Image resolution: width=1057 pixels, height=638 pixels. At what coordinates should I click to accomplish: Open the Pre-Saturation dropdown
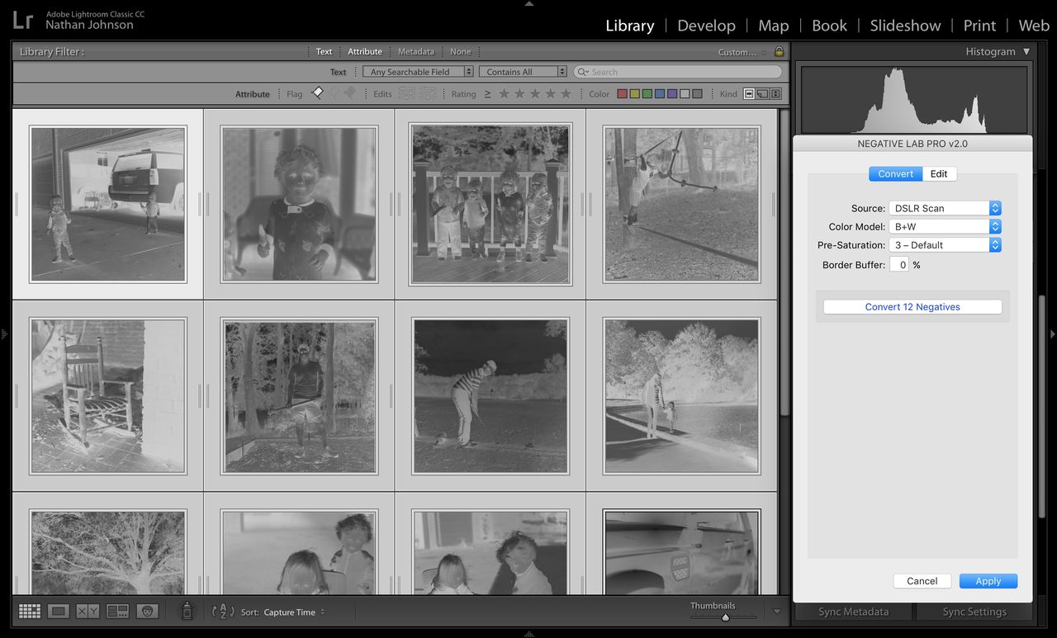[945, 245]
